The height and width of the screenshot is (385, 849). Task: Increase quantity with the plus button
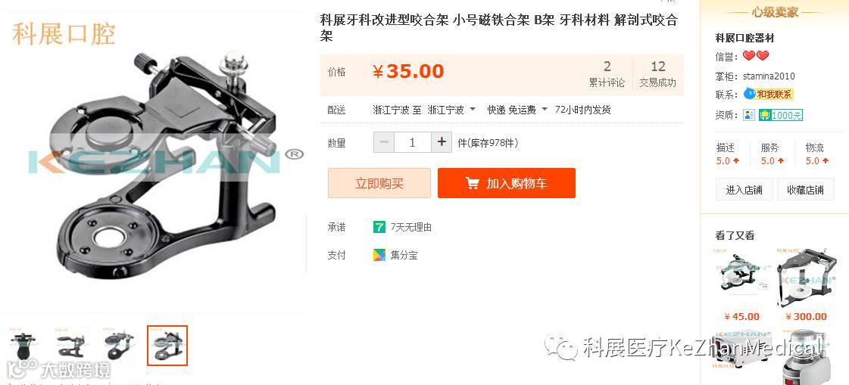(442, 142)
